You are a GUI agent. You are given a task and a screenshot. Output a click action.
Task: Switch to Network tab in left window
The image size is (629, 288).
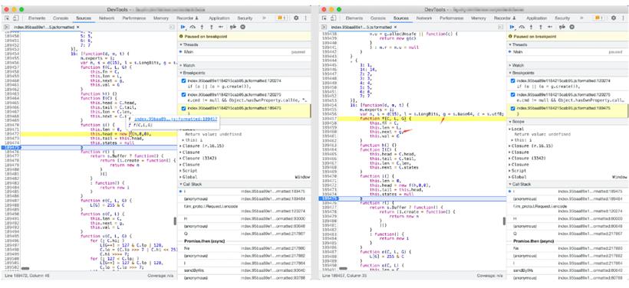(107, 18)
